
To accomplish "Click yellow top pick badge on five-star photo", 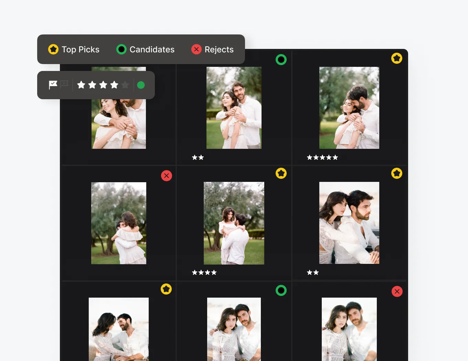I will pos(397,58).
